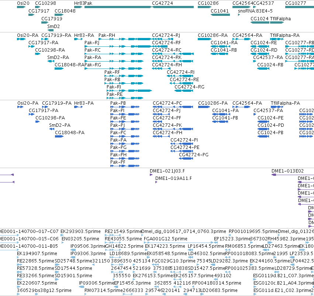Viewport: 314px width, 296px height.
Task: Select the SmD2 gene label
Action: point(54,27)
